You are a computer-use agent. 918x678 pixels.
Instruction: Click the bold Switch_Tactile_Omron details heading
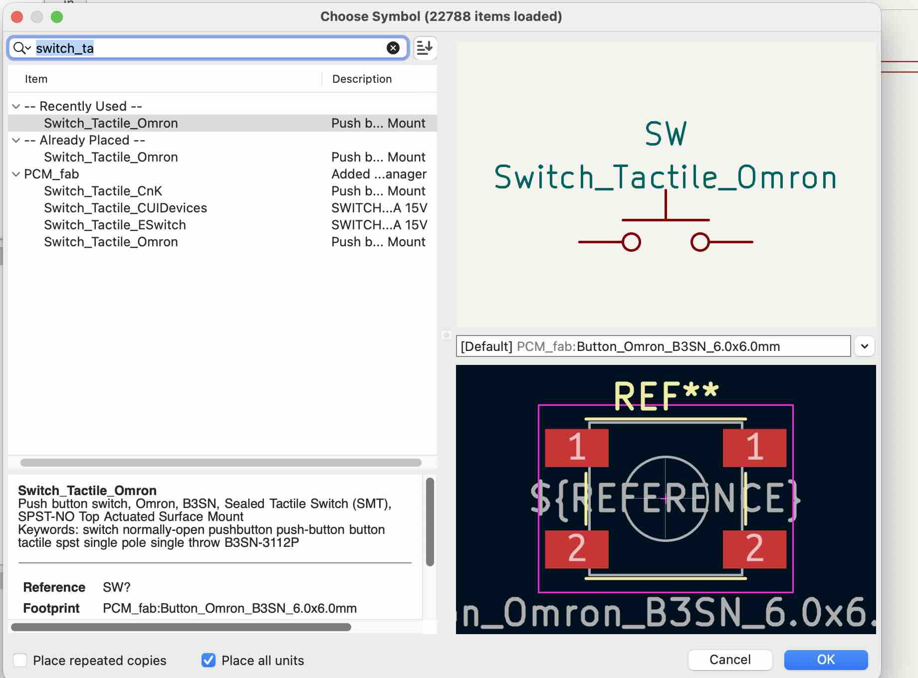(87, 491)
